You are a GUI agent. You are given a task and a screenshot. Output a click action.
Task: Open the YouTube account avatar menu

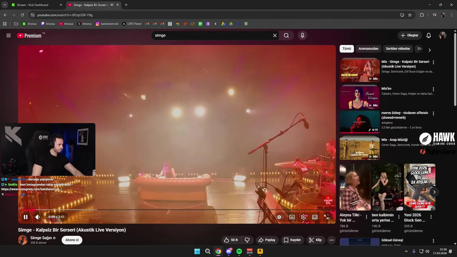click(x=442, y=35)
